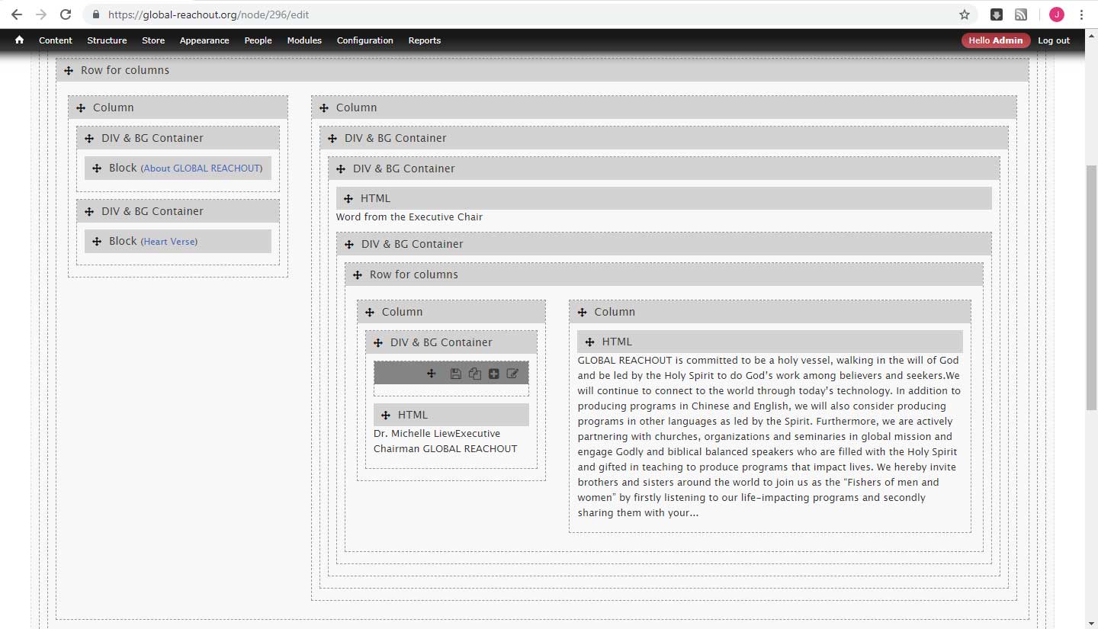This screenshot has height=629, width=1098.
Task: Reload the page with the refresh icon
Action: [66, 14]
